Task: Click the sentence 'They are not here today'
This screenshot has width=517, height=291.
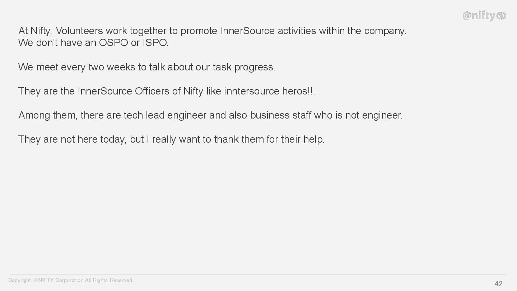Action: pyautogui.click(x=171, y=139)
